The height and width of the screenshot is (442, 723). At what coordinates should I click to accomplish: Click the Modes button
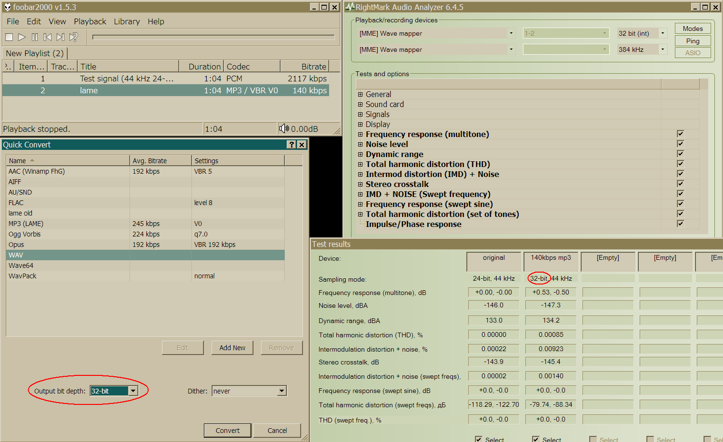coord(693,29)
